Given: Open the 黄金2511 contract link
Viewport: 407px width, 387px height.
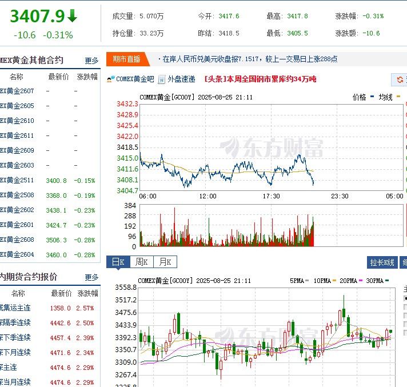Looking at the screenshot, I should pyautogui.click(x=17, y=180).
